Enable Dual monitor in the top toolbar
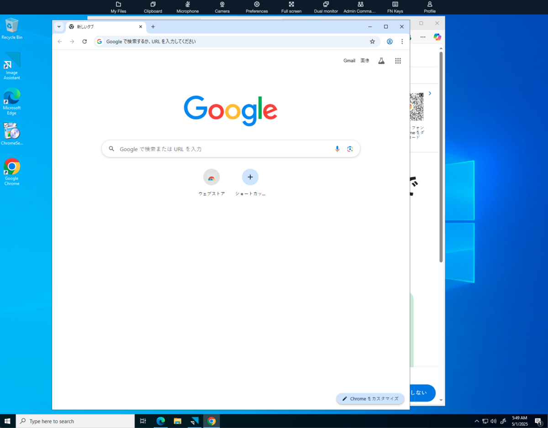 pyautogui.click(x=326, y=7)
